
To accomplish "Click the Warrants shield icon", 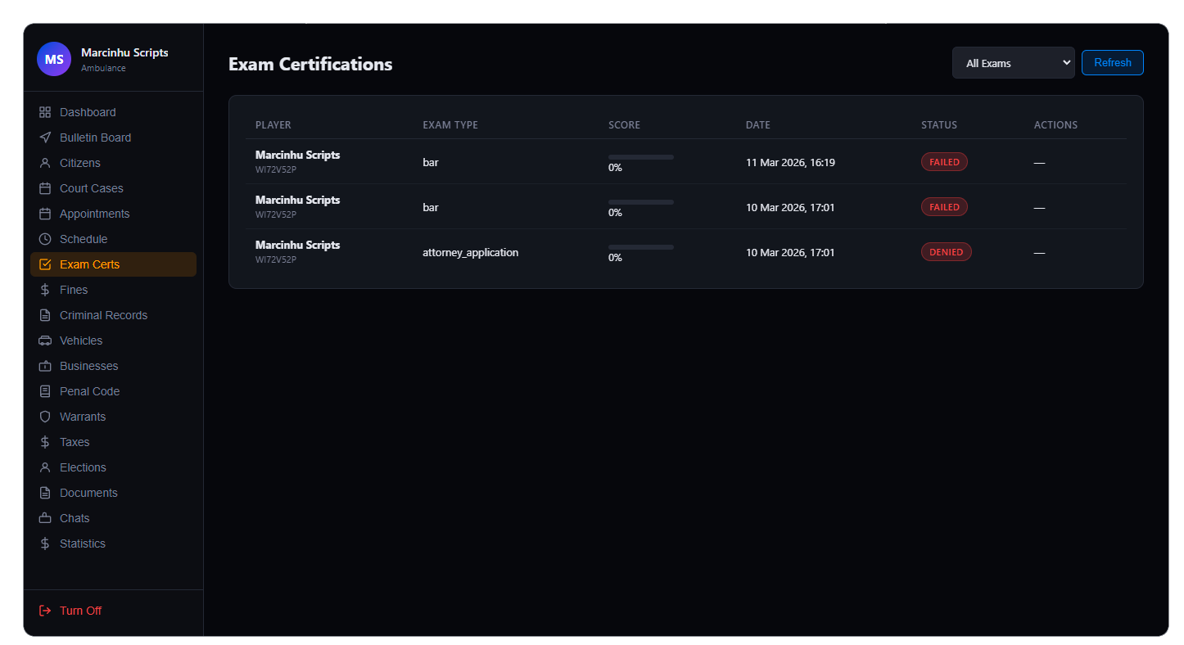I will tap(45, 417).
